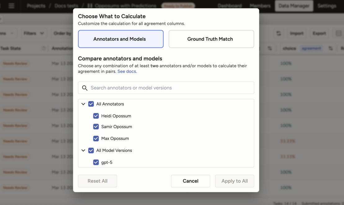Click the sort icon right of agreement column
The image size is (344, 205).
point(331,48)
